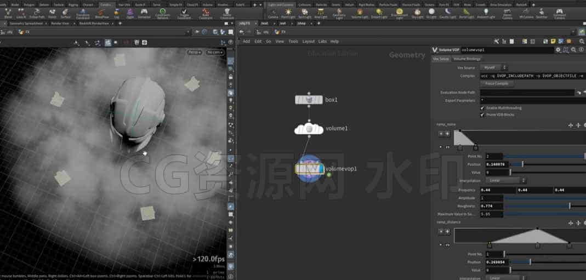Open the Labs menu in network editor
586x280 pixels.
[322, 42]
